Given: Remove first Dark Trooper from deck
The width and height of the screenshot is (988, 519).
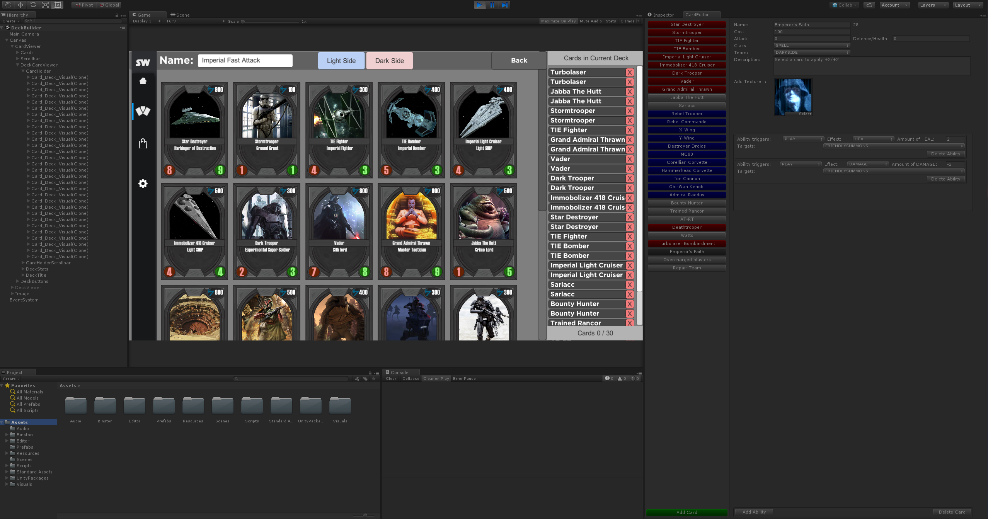Looking at the screenshot, I should tap(630, 179).
